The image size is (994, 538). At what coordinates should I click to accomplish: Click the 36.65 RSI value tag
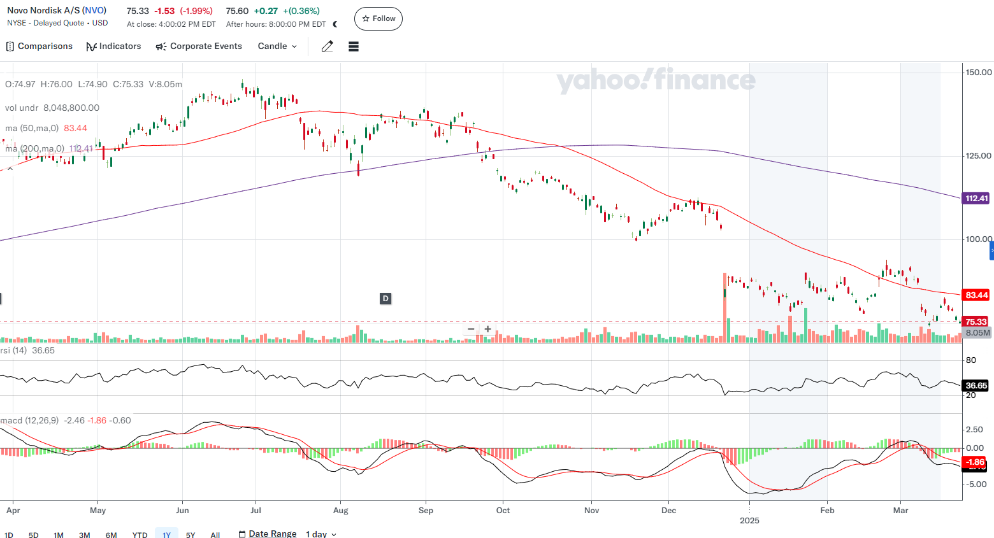(x=976, y=385)
